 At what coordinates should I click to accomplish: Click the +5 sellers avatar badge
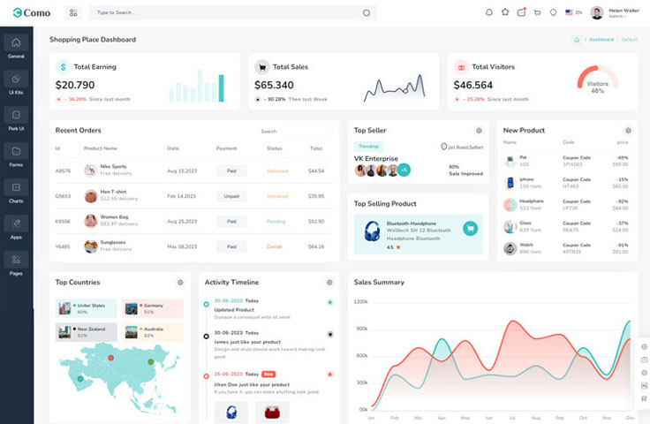click(404, 170)
